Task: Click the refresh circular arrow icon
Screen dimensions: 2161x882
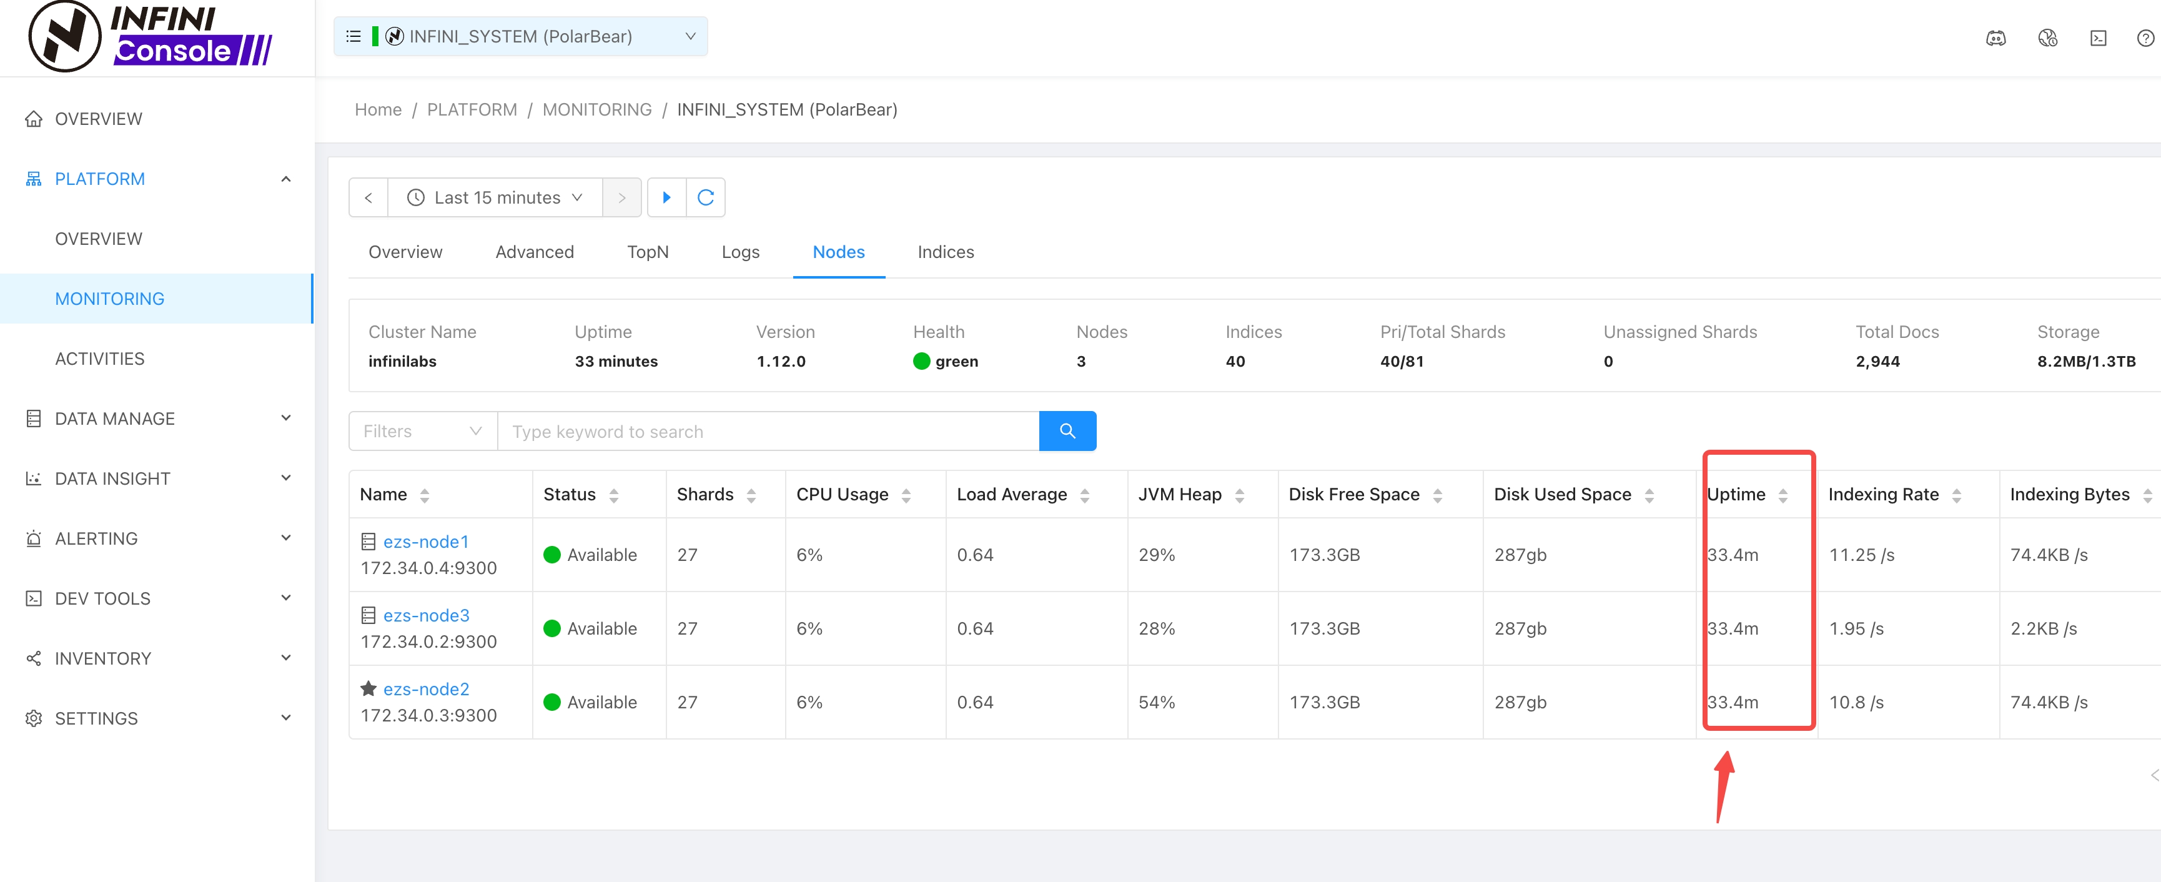Action: pyautogui.click(x=706, y=197)
